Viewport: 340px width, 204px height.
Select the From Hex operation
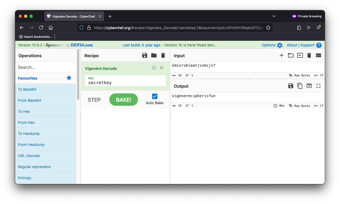pyautogui.click(x=46, y=123)
